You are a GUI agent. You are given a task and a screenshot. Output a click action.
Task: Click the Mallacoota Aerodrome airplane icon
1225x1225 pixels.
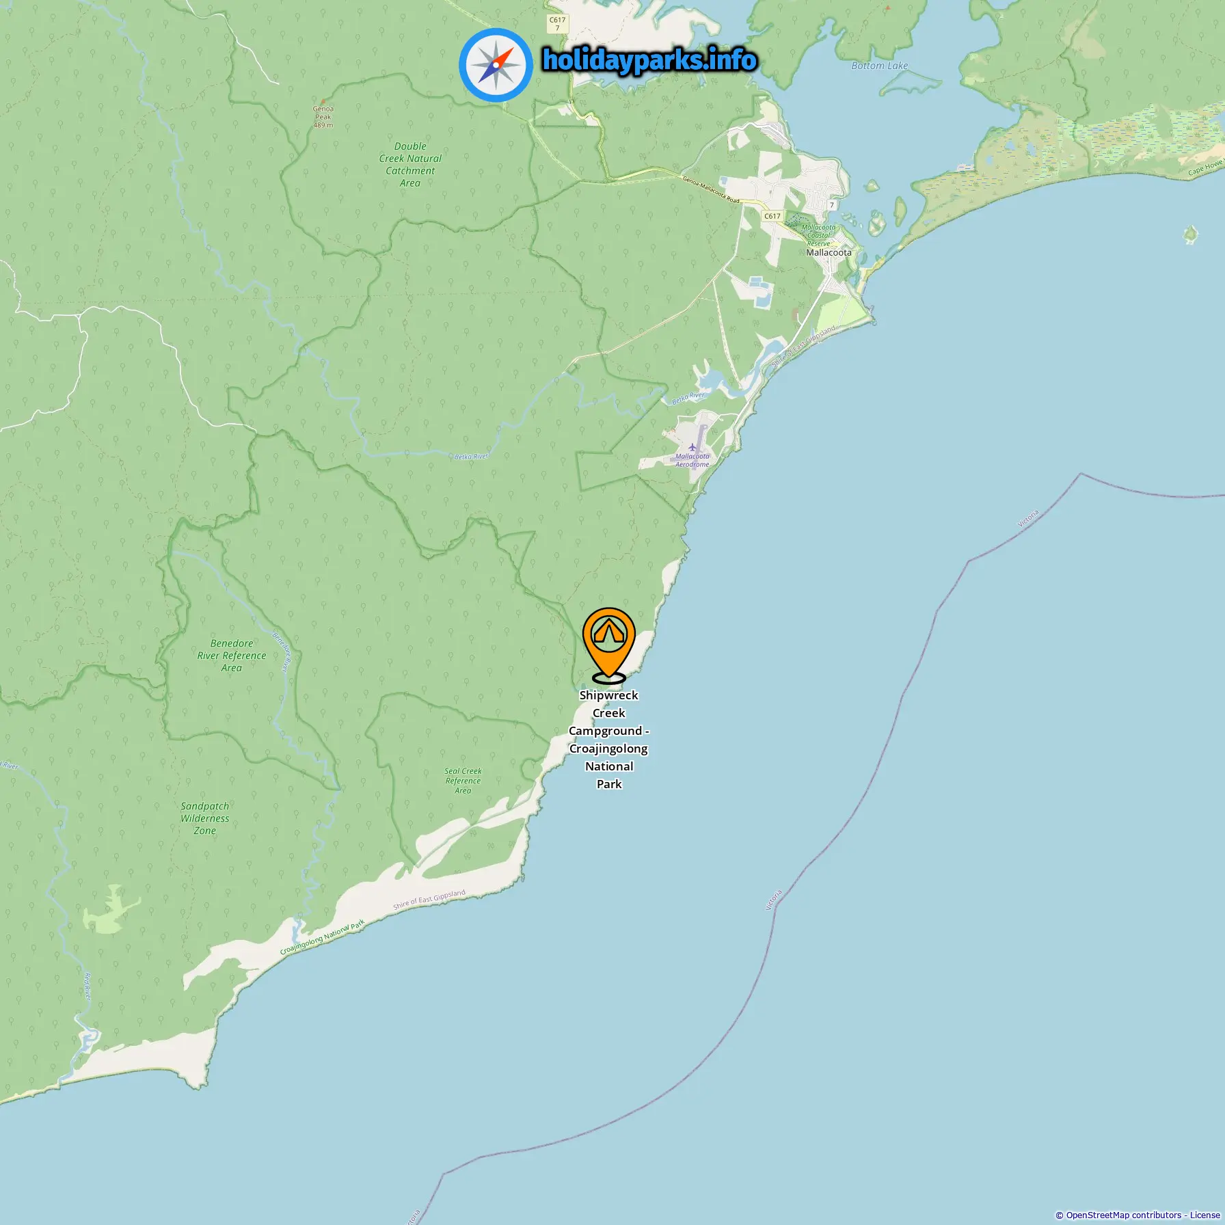click(692, 447)
